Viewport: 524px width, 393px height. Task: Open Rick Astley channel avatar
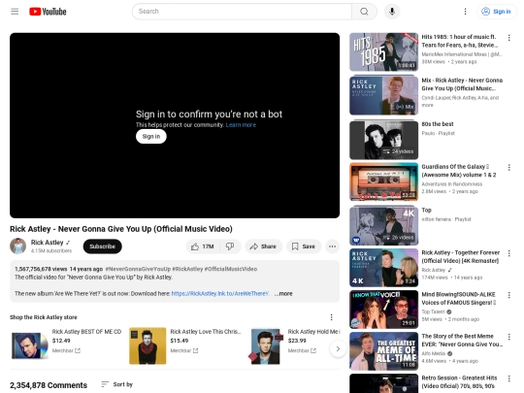[x=18, y=246]
